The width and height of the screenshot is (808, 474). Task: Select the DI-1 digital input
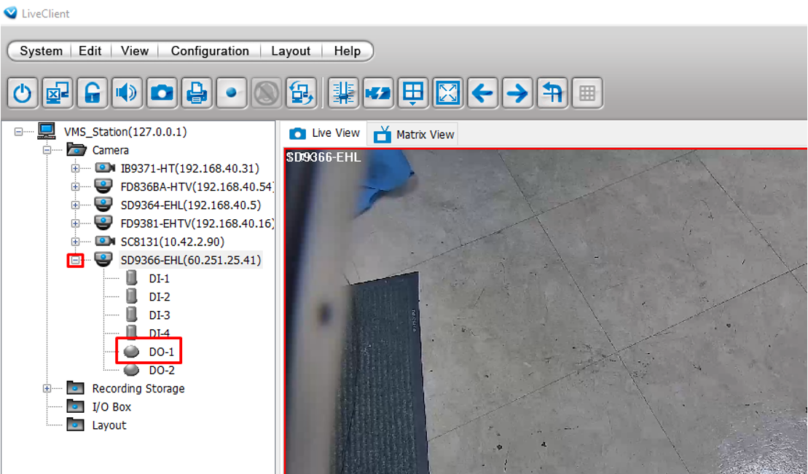(x=159, y=279)
